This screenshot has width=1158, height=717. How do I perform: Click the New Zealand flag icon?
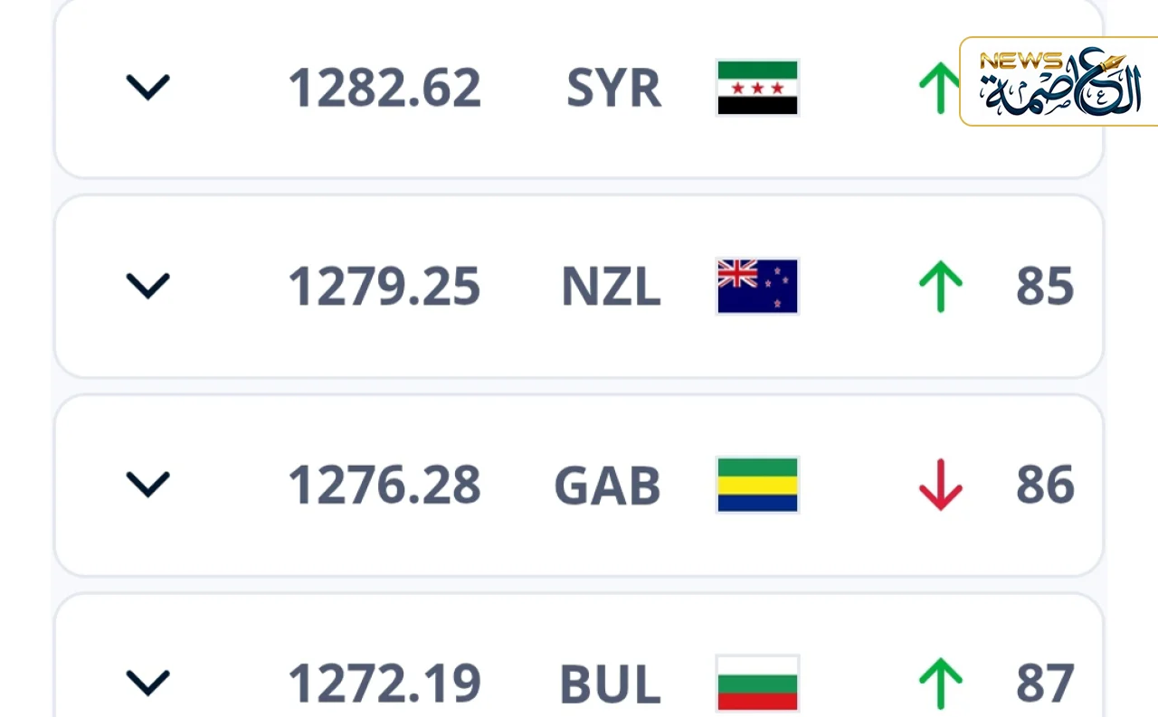(x=757, y=287)
